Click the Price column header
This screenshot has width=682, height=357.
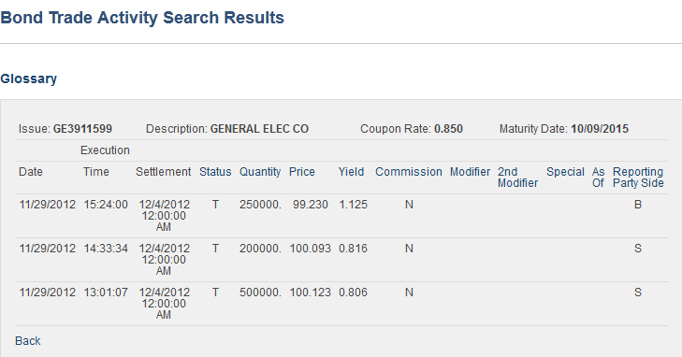302,172
